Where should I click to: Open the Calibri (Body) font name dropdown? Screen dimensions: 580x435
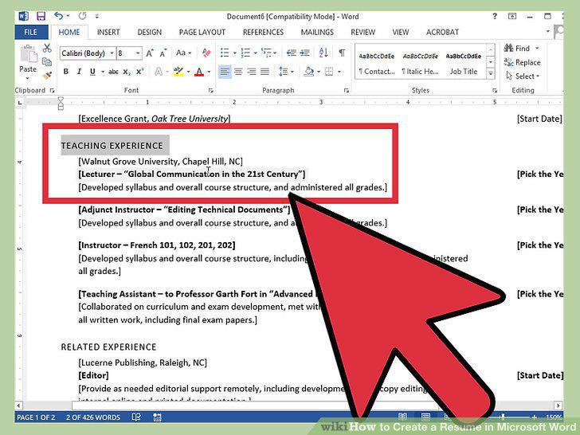(112, 53)
